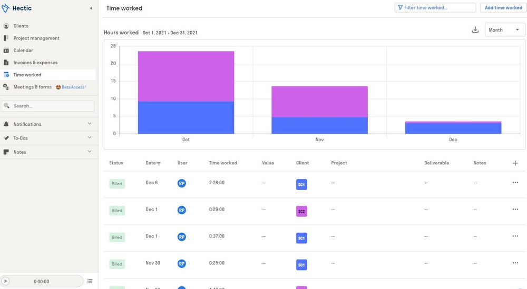Click the Status column header
This screenshot has height=289, width=527.
pos(116,163)
